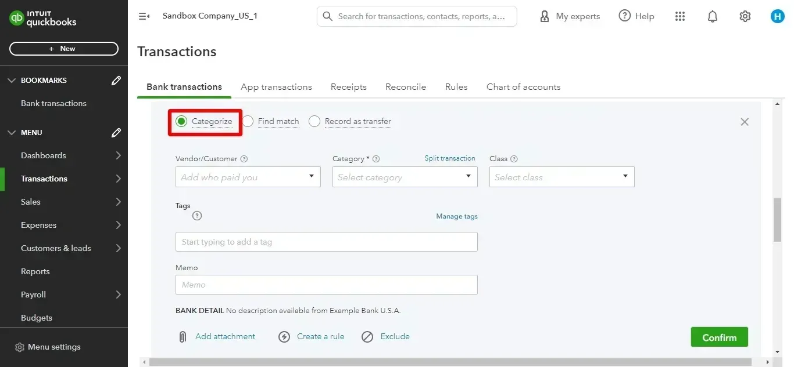
Task: Click the Tags help icon
Action: (x=197, y=216)
